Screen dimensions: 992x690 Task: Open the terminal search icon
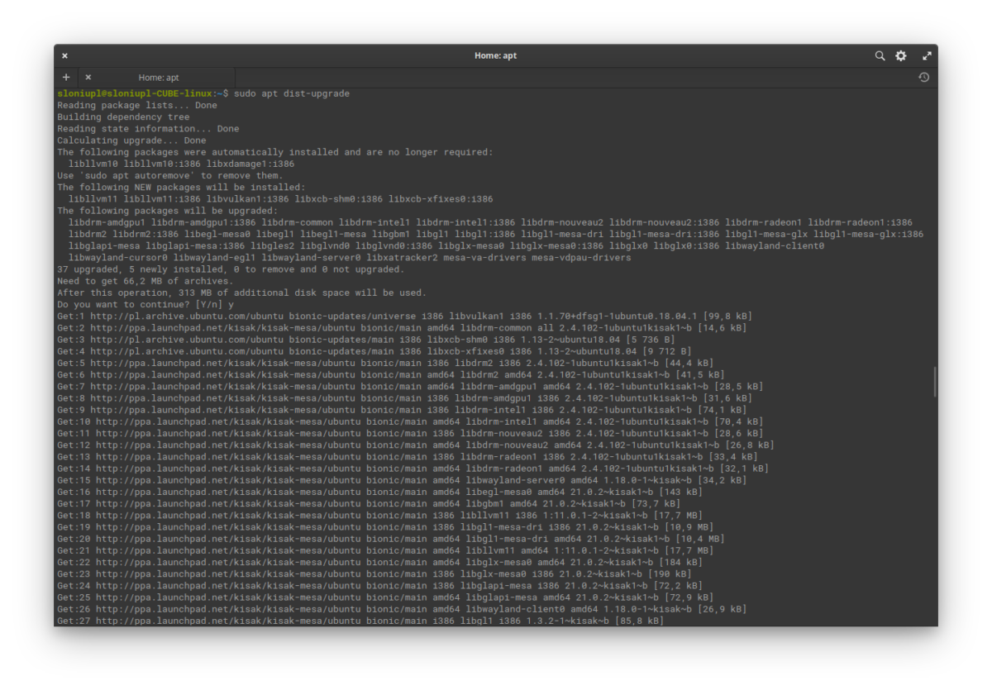pyautogui.click(x=880, y=56)
